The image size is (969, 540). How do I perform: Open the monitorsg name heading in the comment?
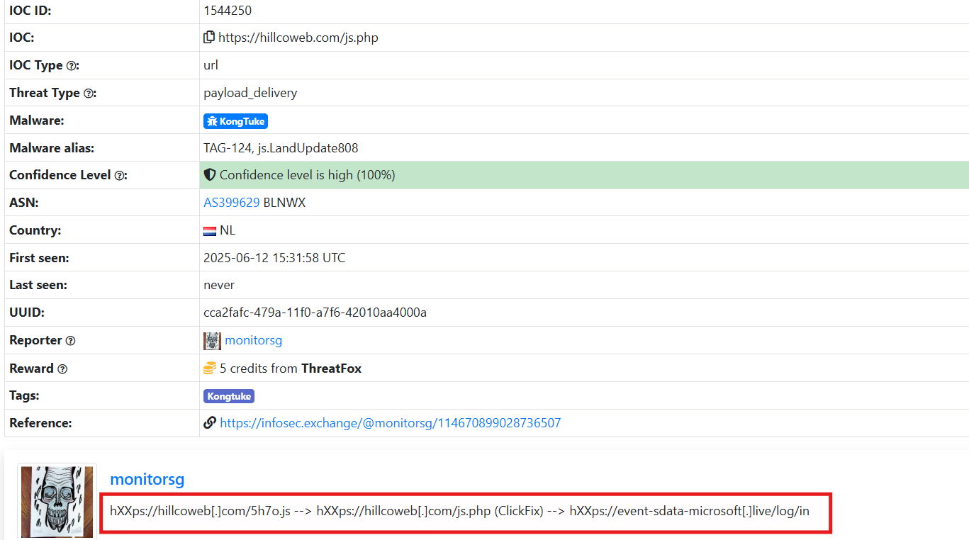click(147, 479)
